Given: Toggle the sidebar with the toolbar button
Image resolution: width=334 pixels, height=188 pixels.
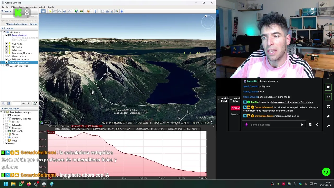Looking at the screenshot, I should 43,11.
